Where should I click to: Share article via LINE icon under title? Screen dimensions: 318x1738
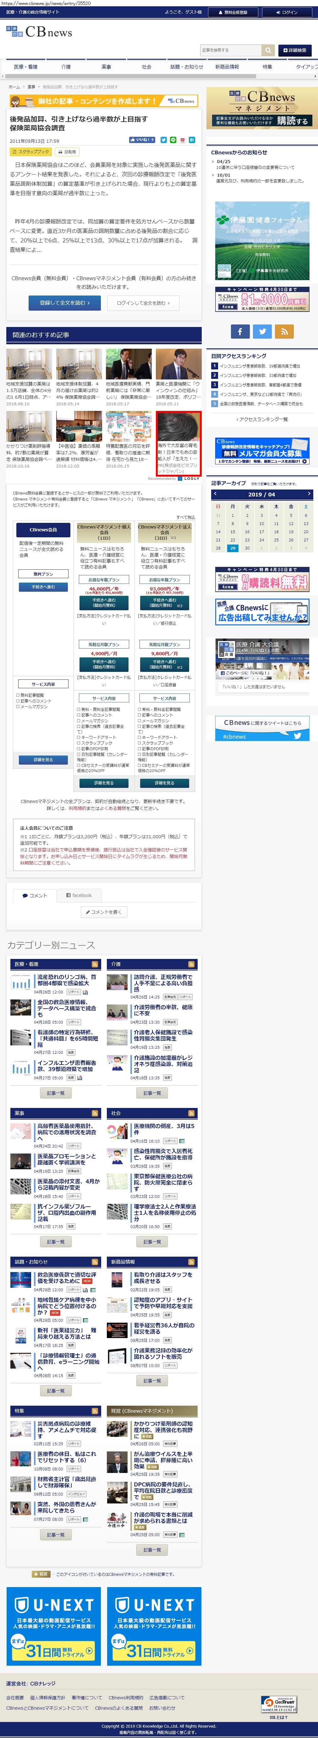pyautogui.click(x=173, y=140)
